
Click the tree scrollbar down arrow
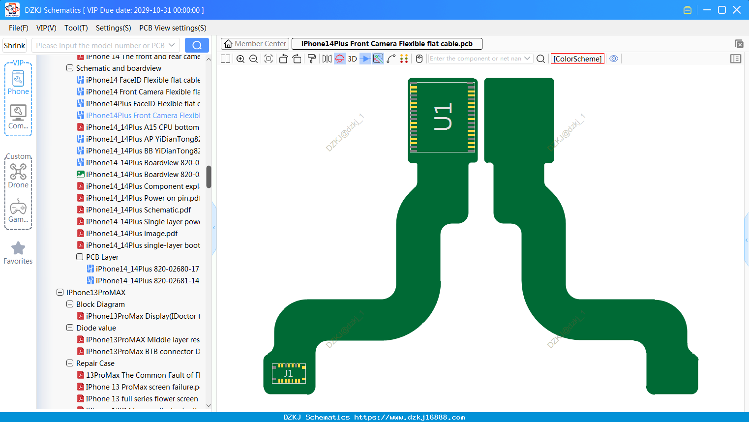[209, 406]
